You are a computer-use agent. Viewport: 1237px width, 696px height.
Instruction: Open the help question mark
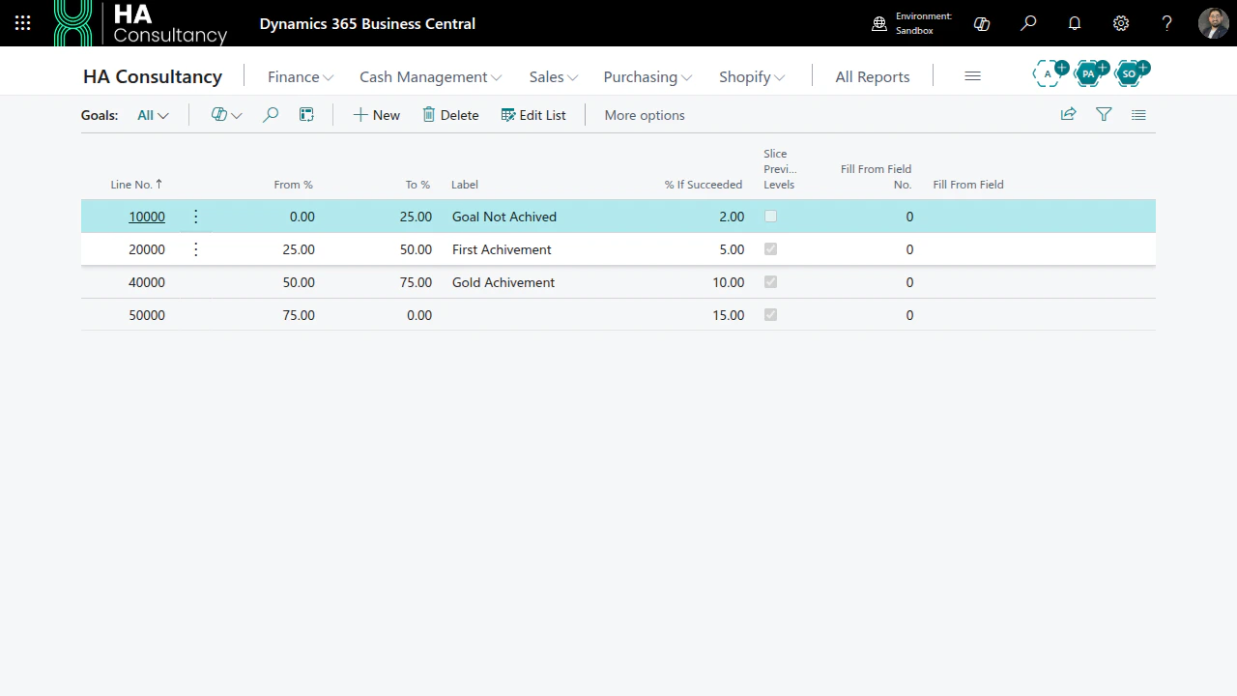click(1167, 23)
